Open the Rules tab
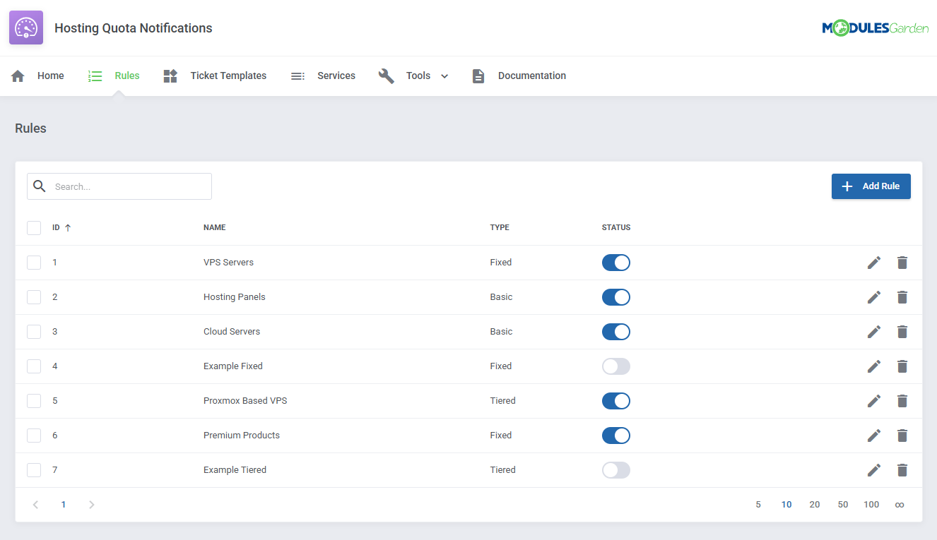The width and height of the screenshot is (937, 540). 126,76
